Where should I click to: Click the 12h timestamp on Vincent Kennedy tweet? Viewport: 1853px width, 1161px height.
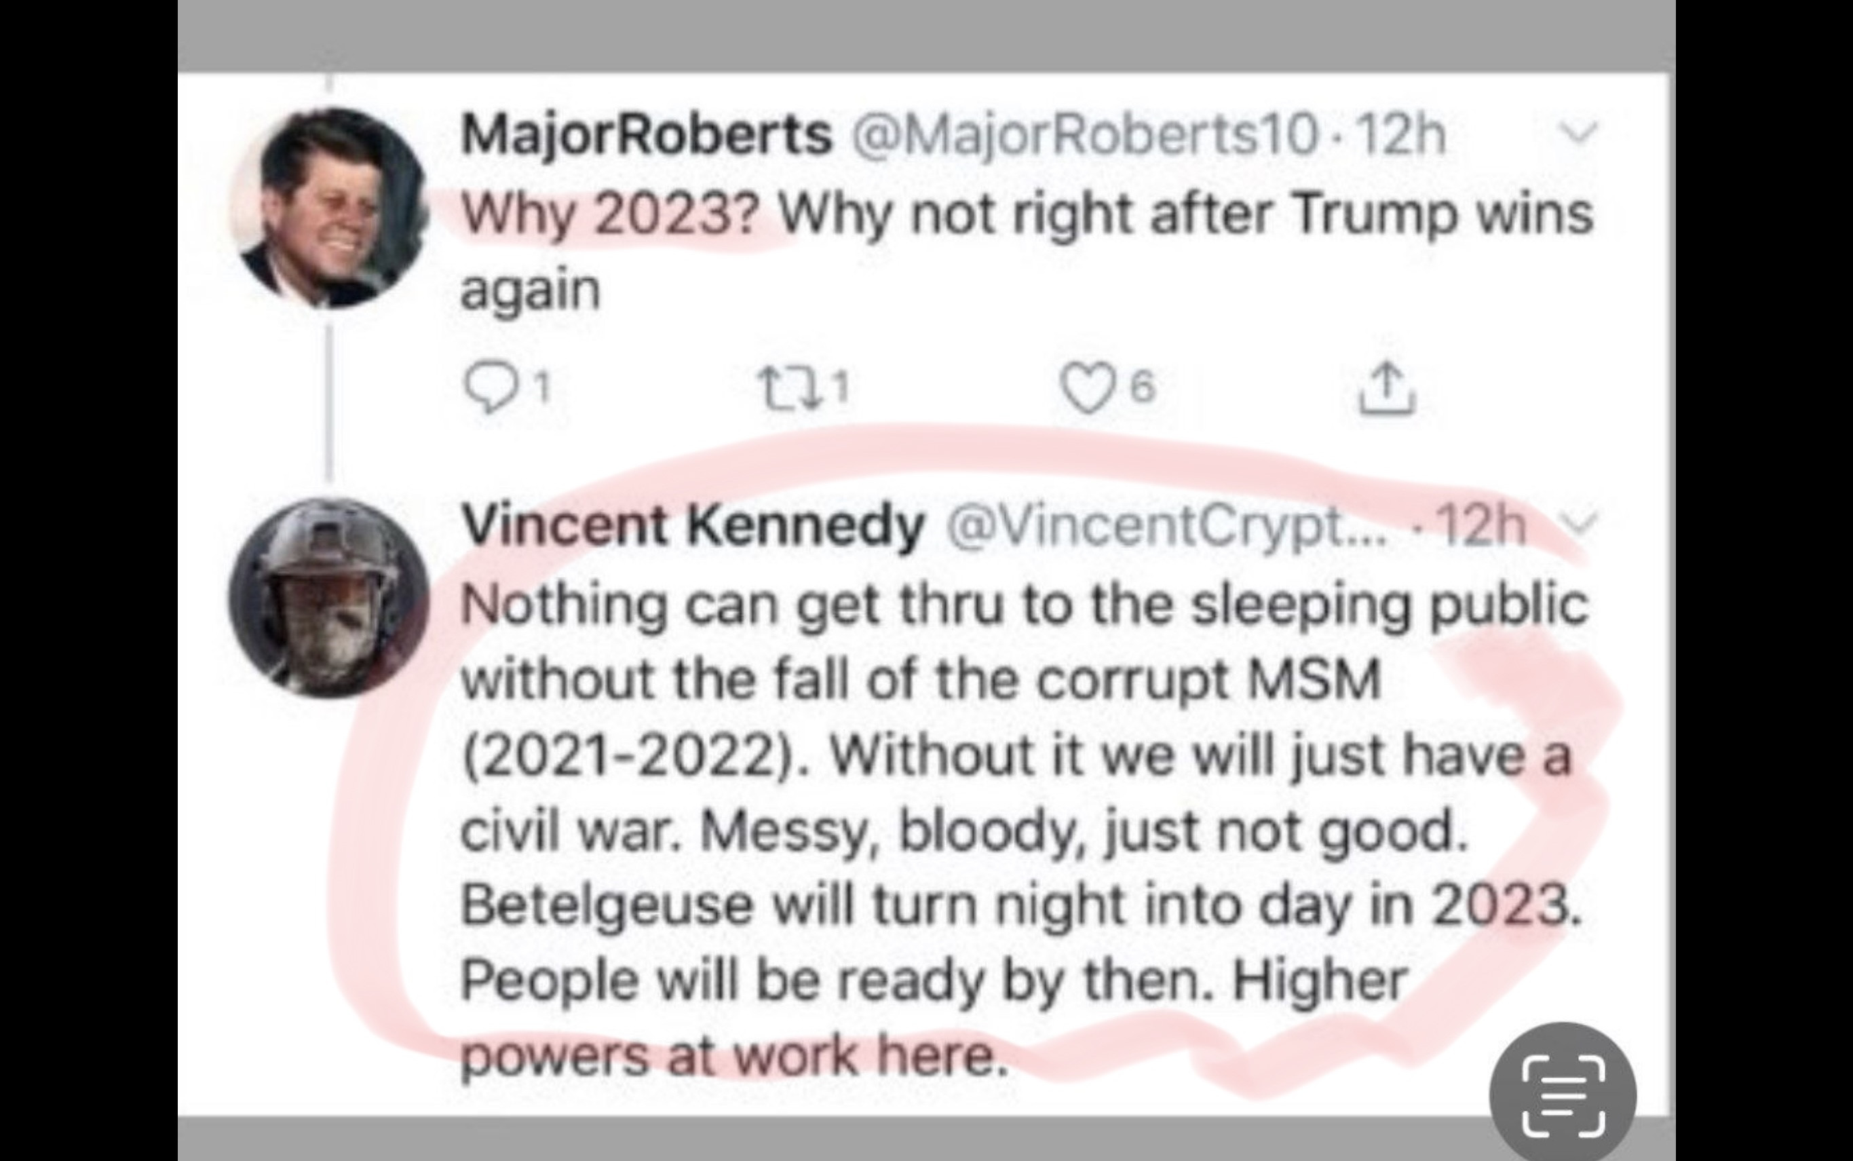[x=1481, y=527]
